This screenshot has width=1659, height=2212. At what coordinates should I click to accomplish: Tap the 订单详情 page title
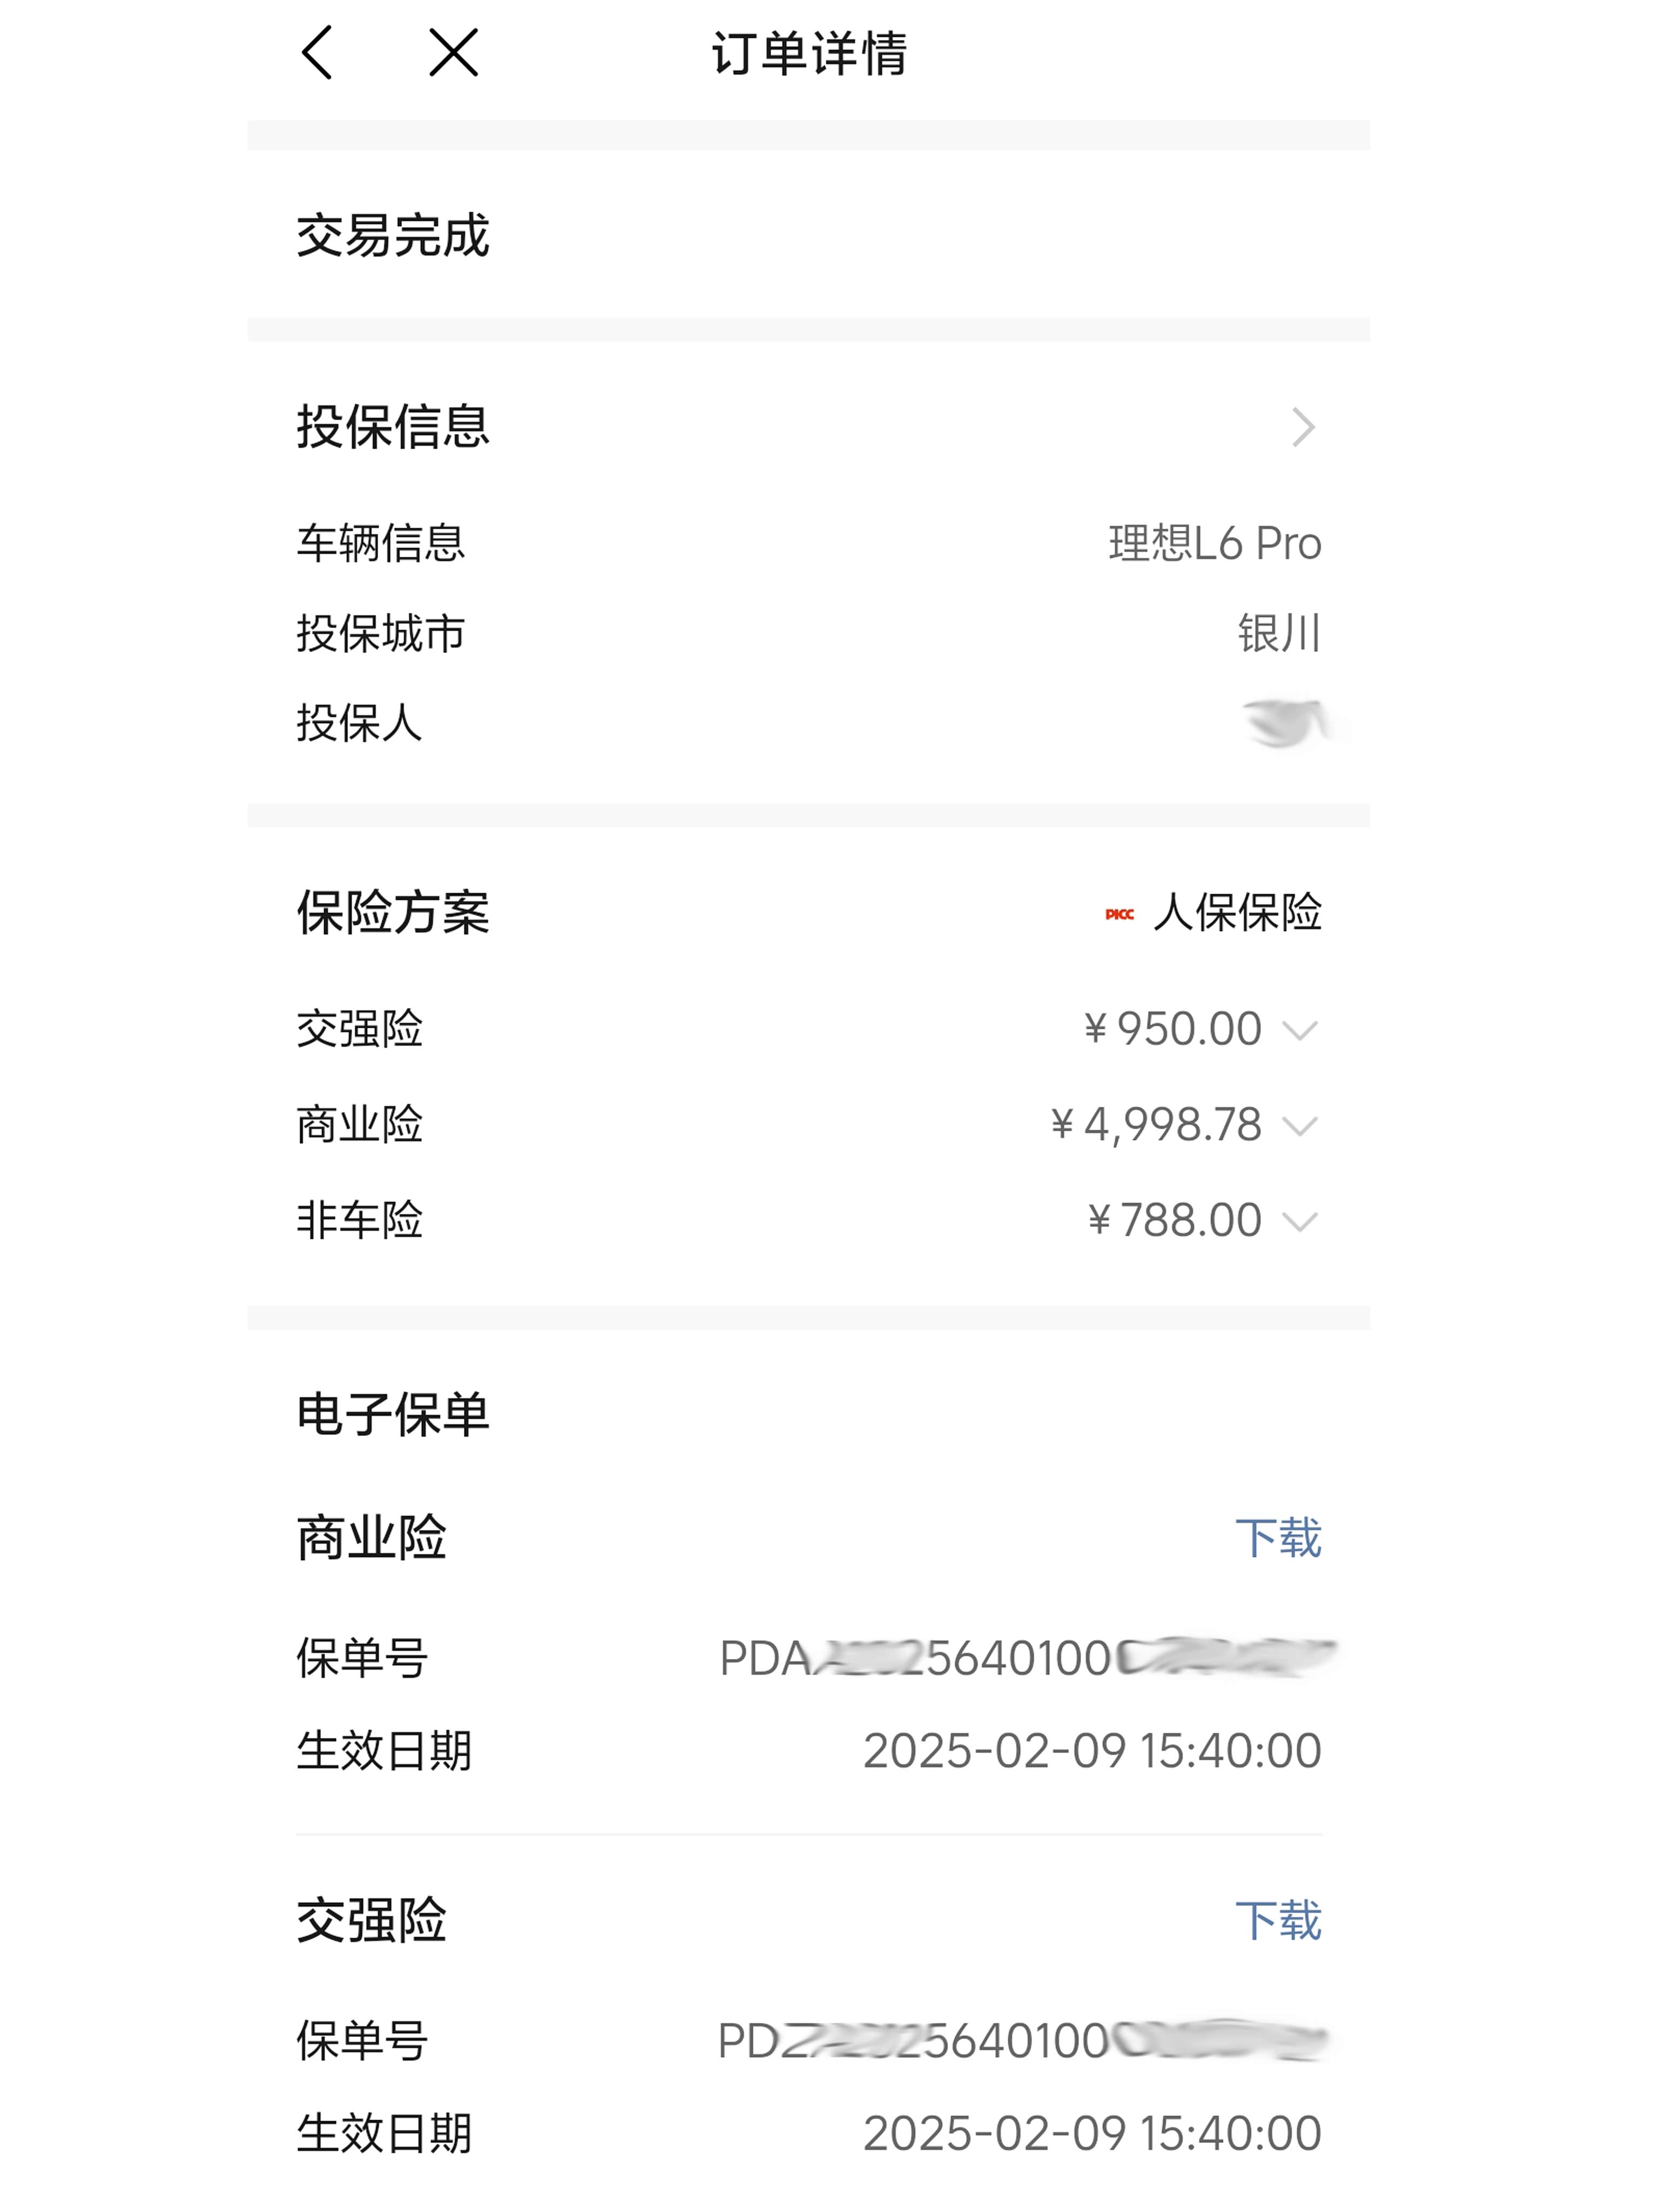click(809, 54)
